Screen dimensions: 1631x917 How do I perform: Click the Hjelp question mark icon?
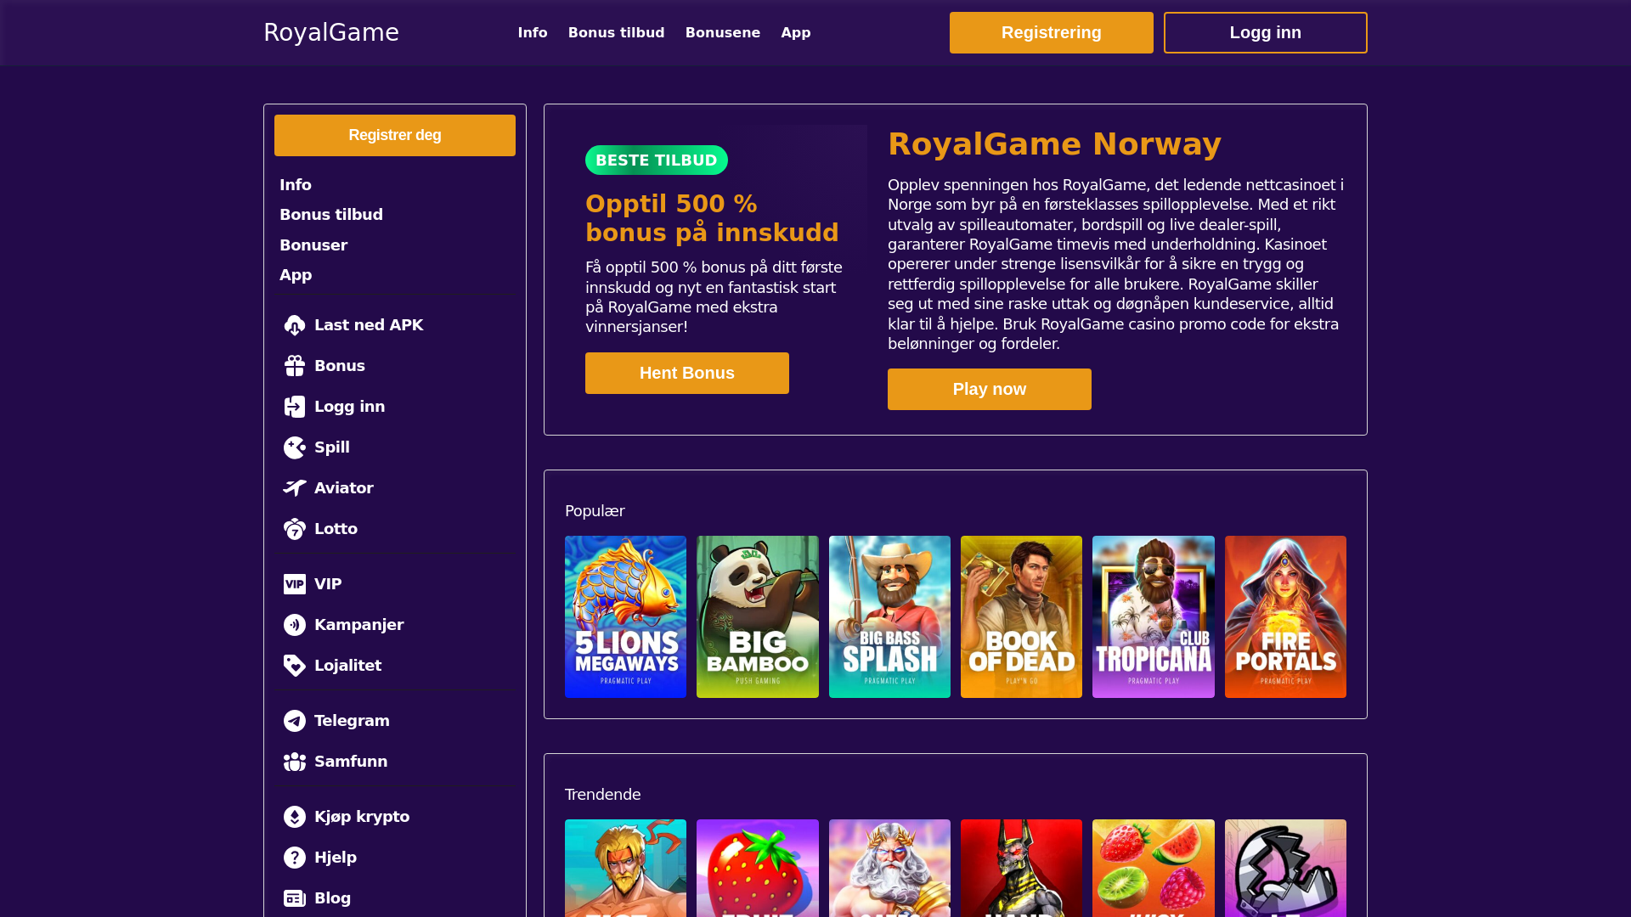point(295,858)
